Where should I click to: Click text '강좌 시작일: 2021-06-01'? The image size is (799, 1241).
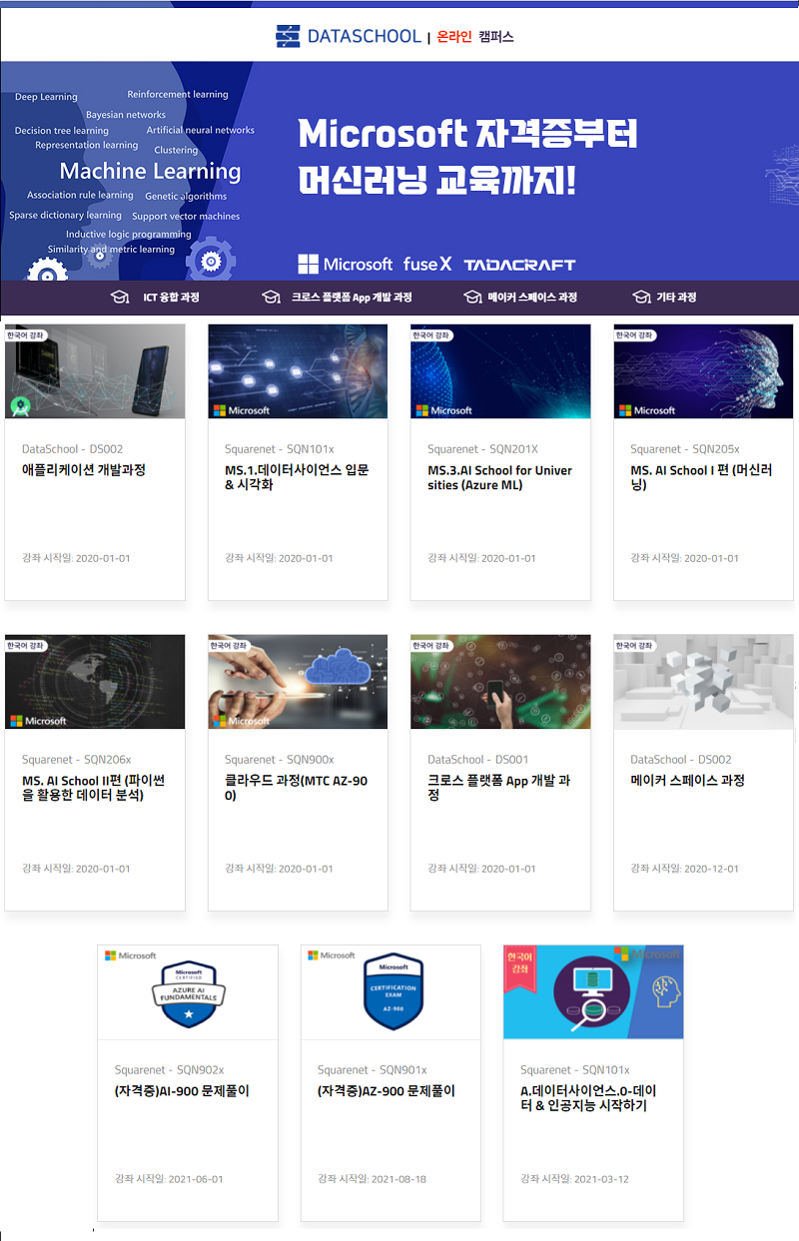pos(169,1179)
